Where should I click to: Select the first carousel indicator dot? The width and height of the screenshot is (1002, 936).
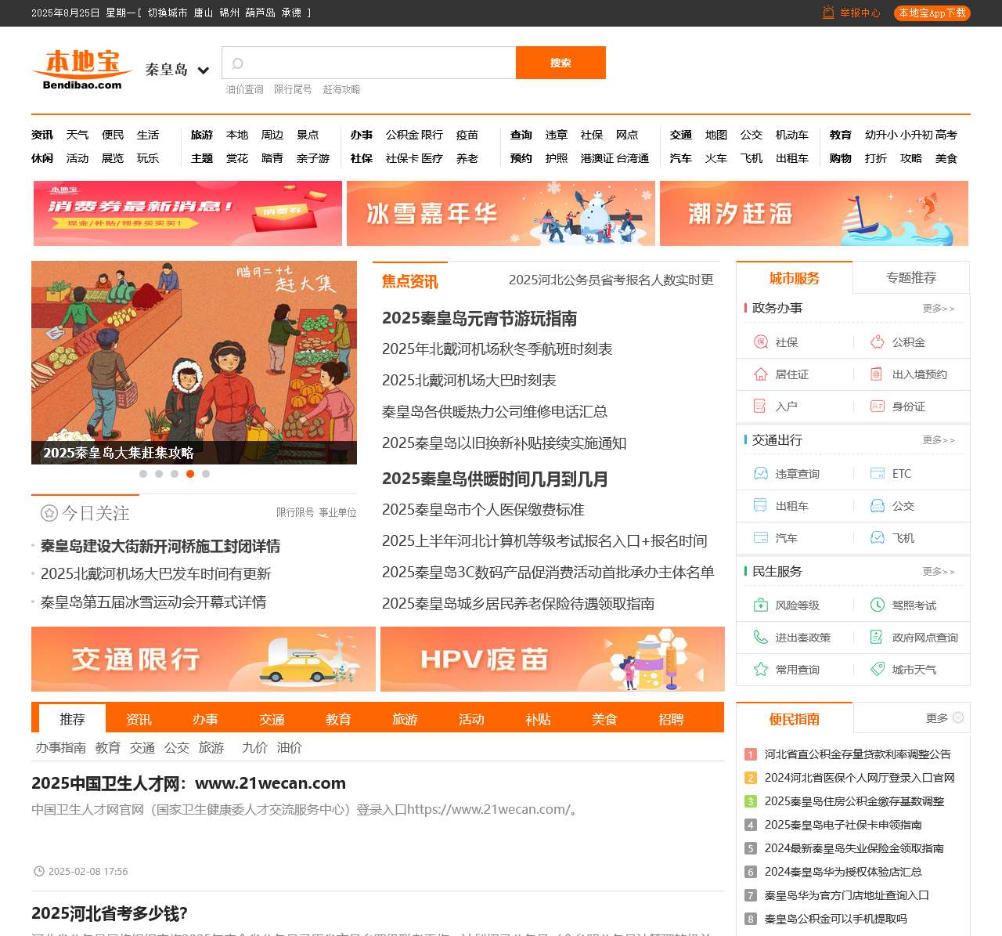143,474
